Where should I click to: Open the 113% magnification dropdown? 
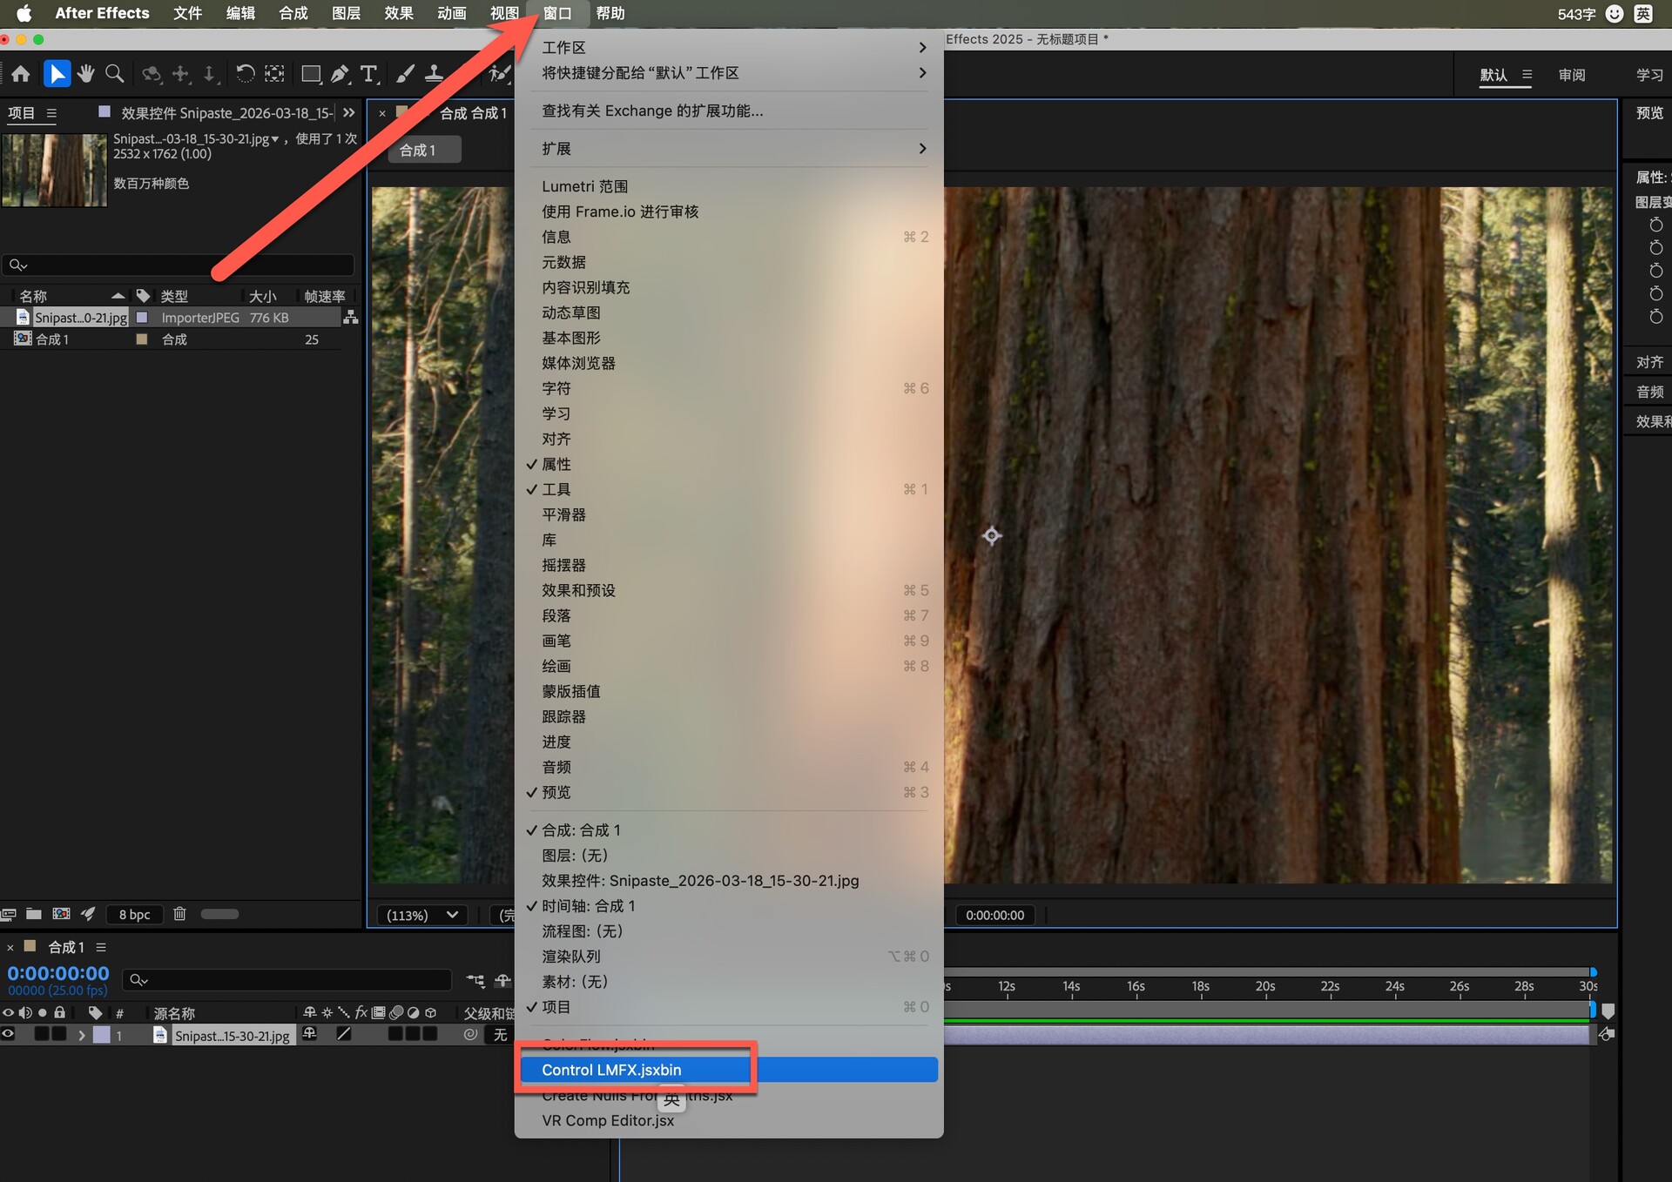[421, 915]
